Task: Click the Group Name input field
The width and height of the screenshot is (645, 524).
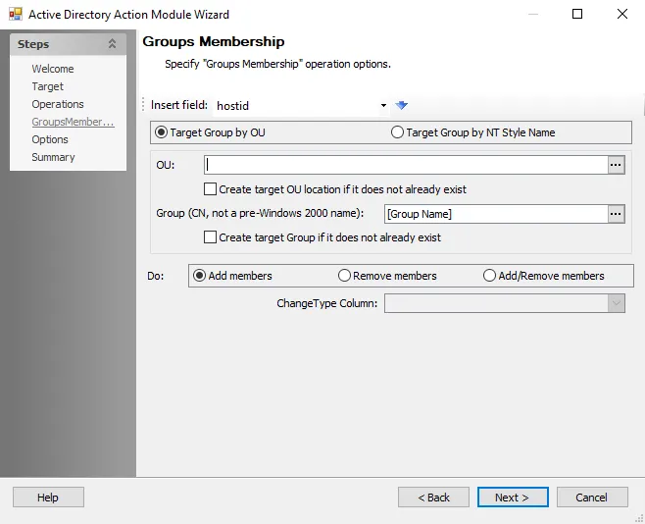Action: [496, 214]
